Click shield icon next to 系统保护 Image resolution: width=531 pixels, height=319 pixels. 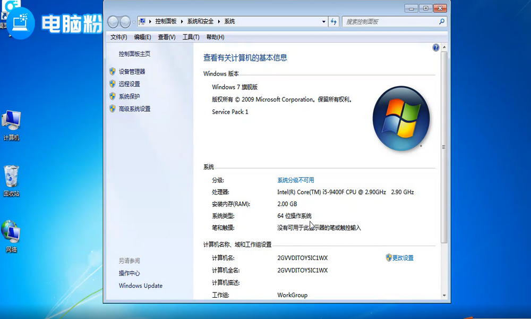[x=113, y=96]
